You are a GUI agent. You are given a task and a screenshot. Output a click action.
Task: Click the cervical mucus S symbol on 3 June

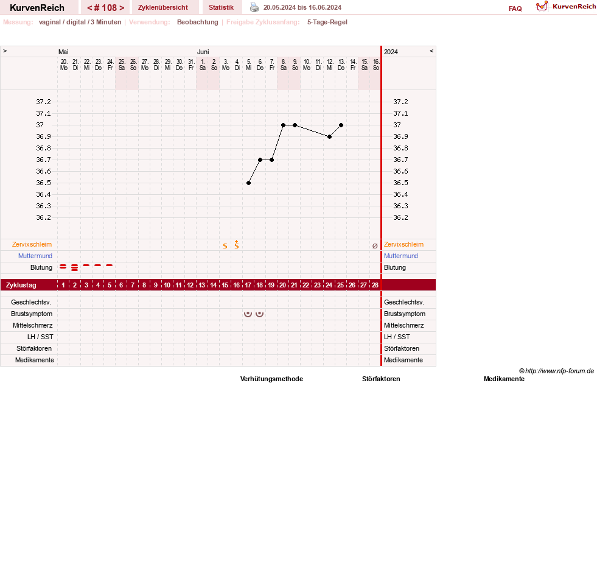(225, 246)
